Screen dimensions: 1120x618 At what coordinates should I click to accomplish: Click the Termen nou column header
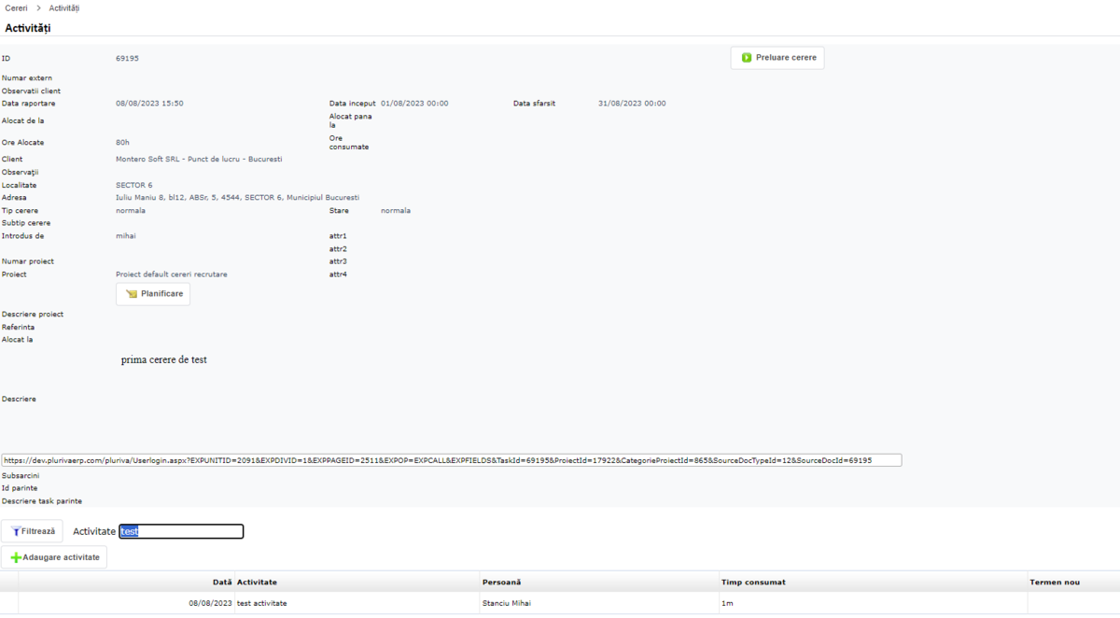pos(1055,583)
